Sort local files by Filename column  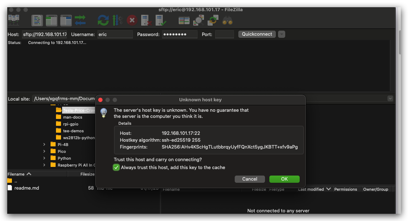pos(37,174)
